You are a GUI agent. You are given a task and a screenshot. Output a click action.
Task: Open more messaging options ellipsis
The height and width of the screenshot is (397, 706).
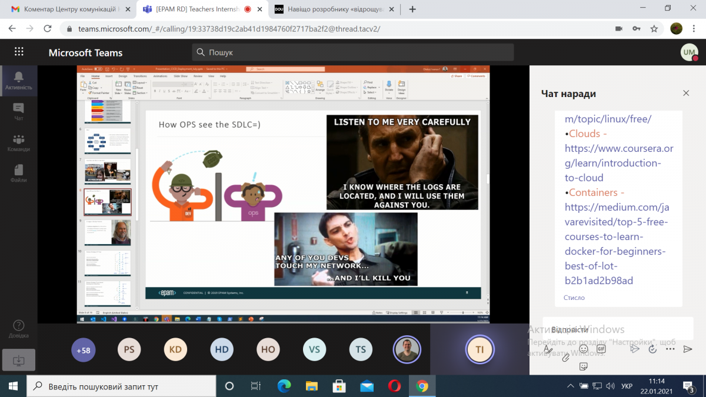click(670, 349)
